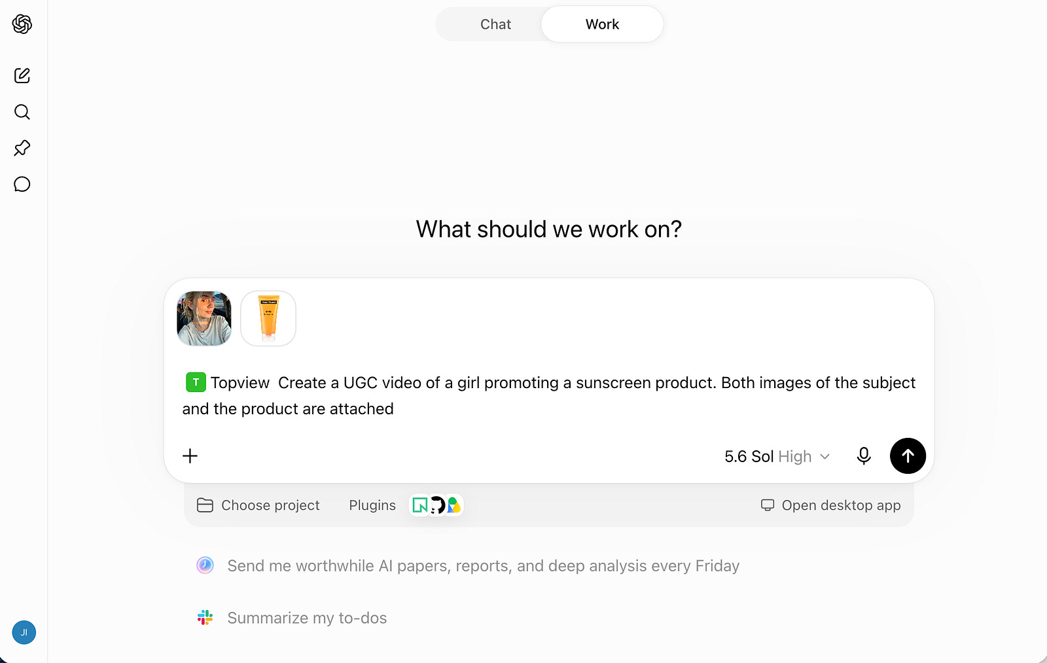Viewport: 1047px width, 663px height.
Task: Send the prompt with the arrow button
Action: coord(908,456)
